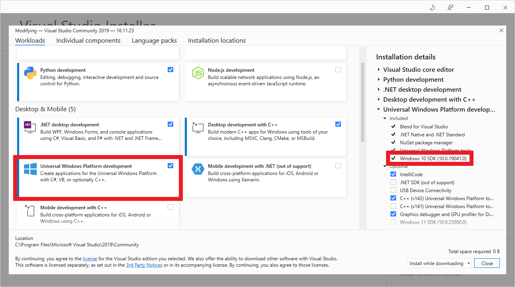Viewport: 515px width, 287px height.
Task: Click the Xamarin Mobile development with .NET icon
Action: tap(198, 169)
